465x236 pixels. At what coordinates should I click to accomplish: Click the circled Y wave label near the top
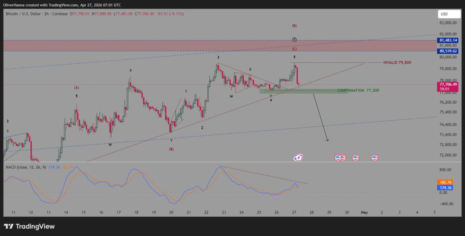294,39
